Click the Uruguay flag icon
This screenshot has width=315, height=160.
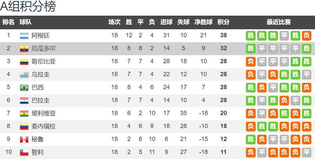tap(24, 75)
